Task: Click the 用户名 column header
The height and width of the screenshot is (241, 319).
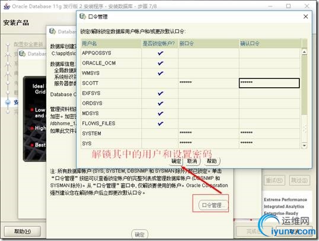Action: tap(111, 43)
